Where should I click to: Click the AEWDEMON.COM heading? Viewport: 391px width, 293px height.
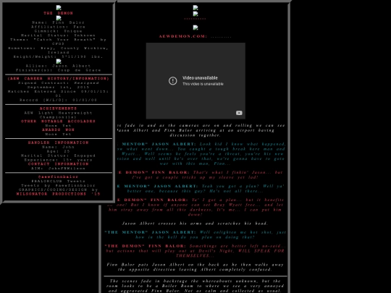(x=183, y=36)
